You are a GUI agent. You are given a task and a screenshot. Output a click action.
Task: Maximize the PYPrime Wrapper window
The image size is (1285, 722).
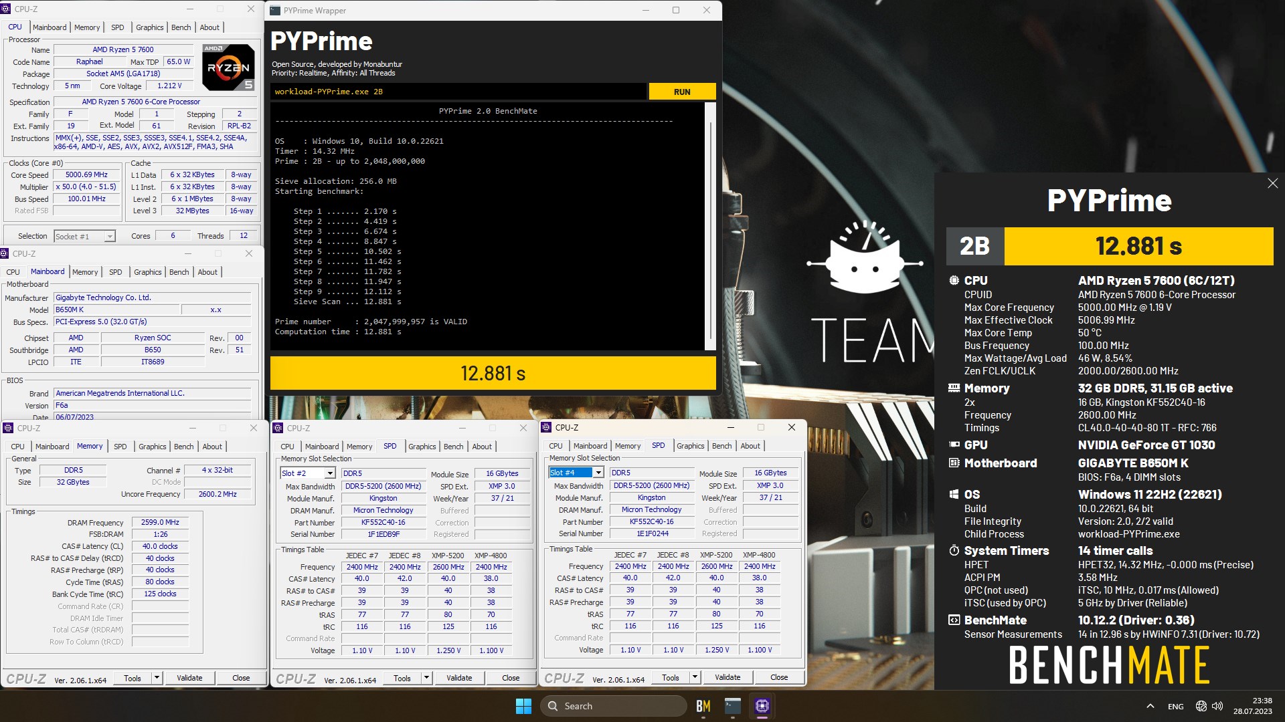[x=676, y=10]
